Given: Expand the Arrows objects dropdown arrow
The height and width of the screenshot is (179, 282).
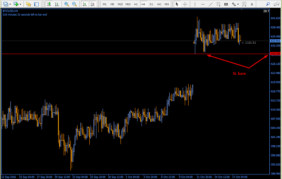Looking at the screenshot, I should (238, 4).
